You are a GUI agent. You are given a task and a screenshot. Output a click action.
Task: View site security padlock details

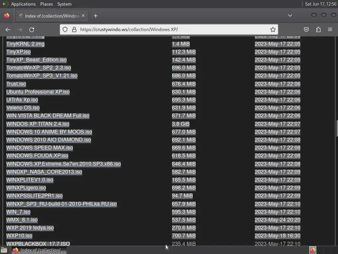74,29
